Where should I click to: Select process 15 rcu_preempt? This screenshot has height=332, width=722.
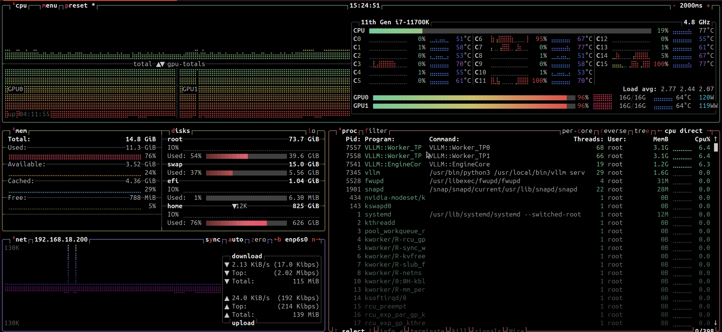pyautogui.click(x=522, y=307)
